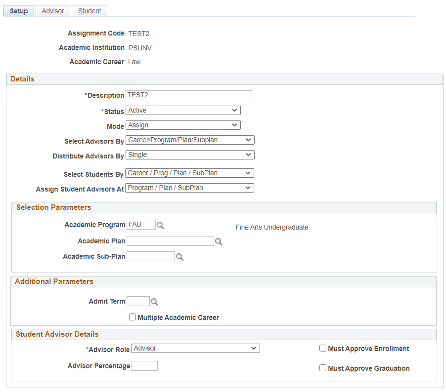Open the Select Students By dropdown
This screenshot has height=392, width=446.
point(189,173)
